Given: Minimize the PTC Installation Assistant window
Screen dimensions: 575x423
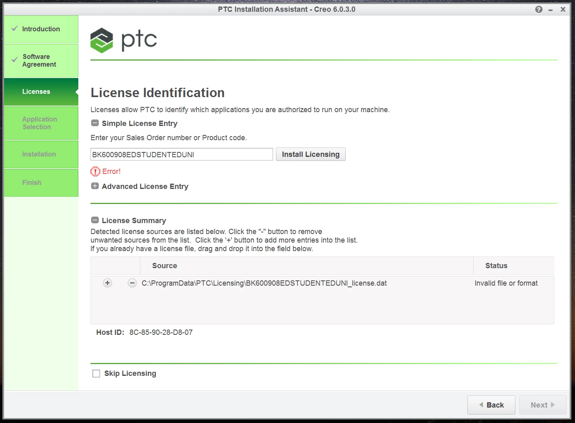Looking at the screenshot, I should [551, 10].
